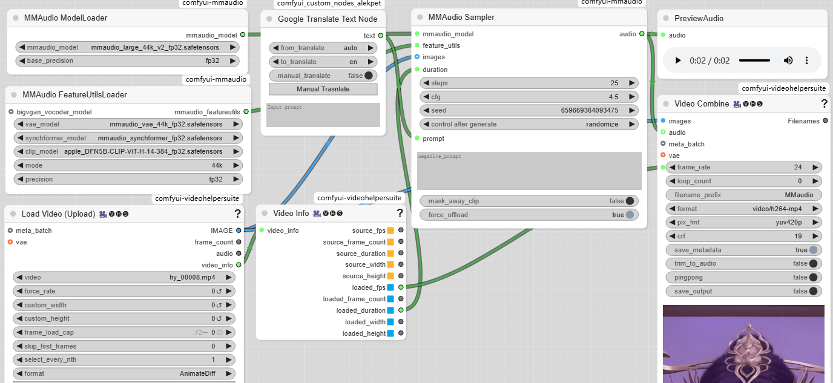Open more options in the audio player
This screenshot has height=383, width=833.
[806, 61]
